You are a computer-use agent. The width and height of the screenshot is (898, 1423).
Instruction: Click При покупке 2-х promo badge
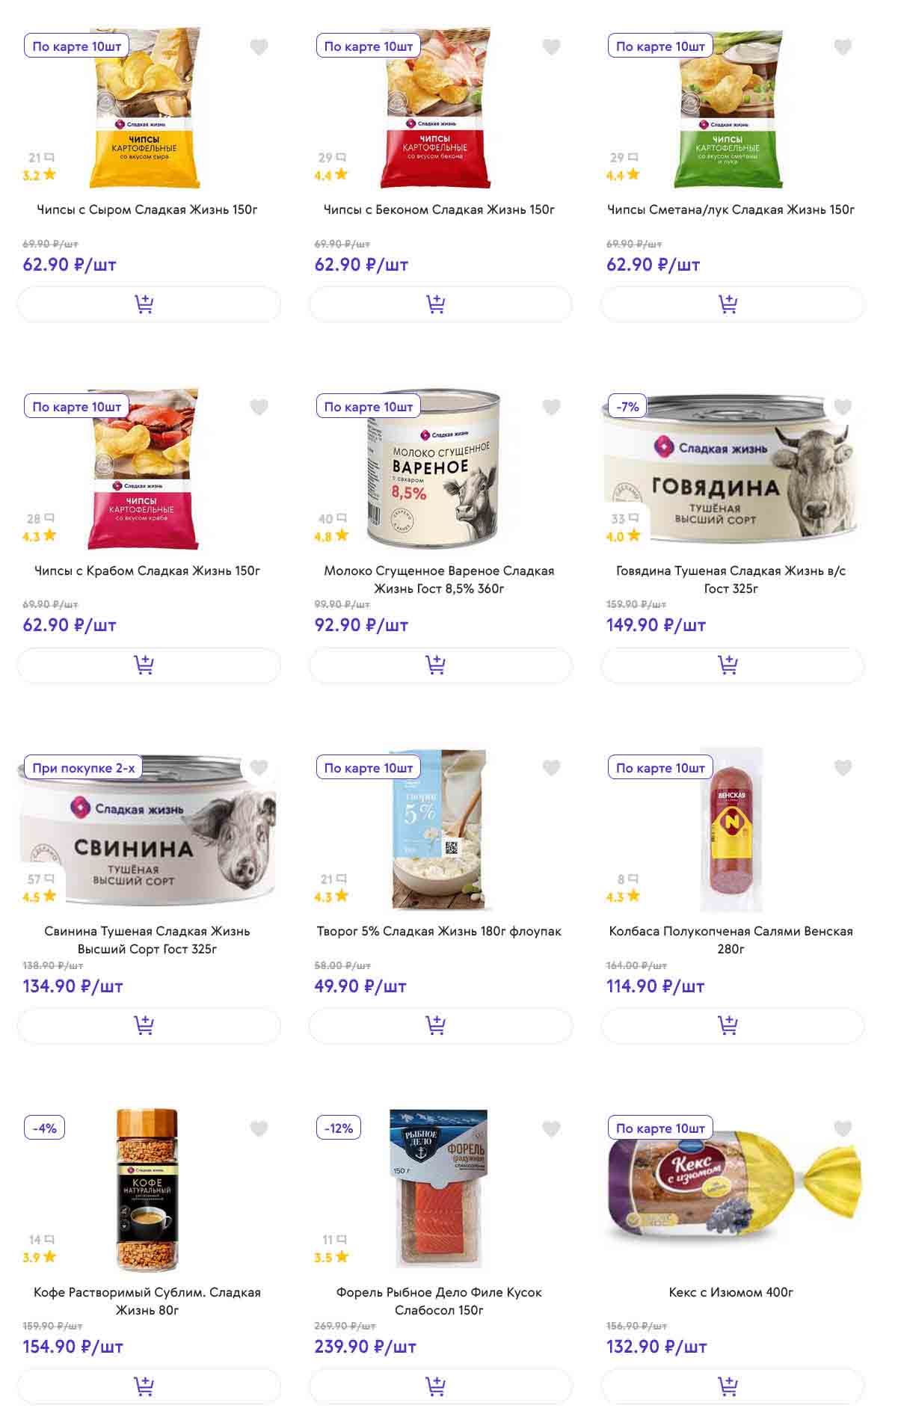[84, 768]
